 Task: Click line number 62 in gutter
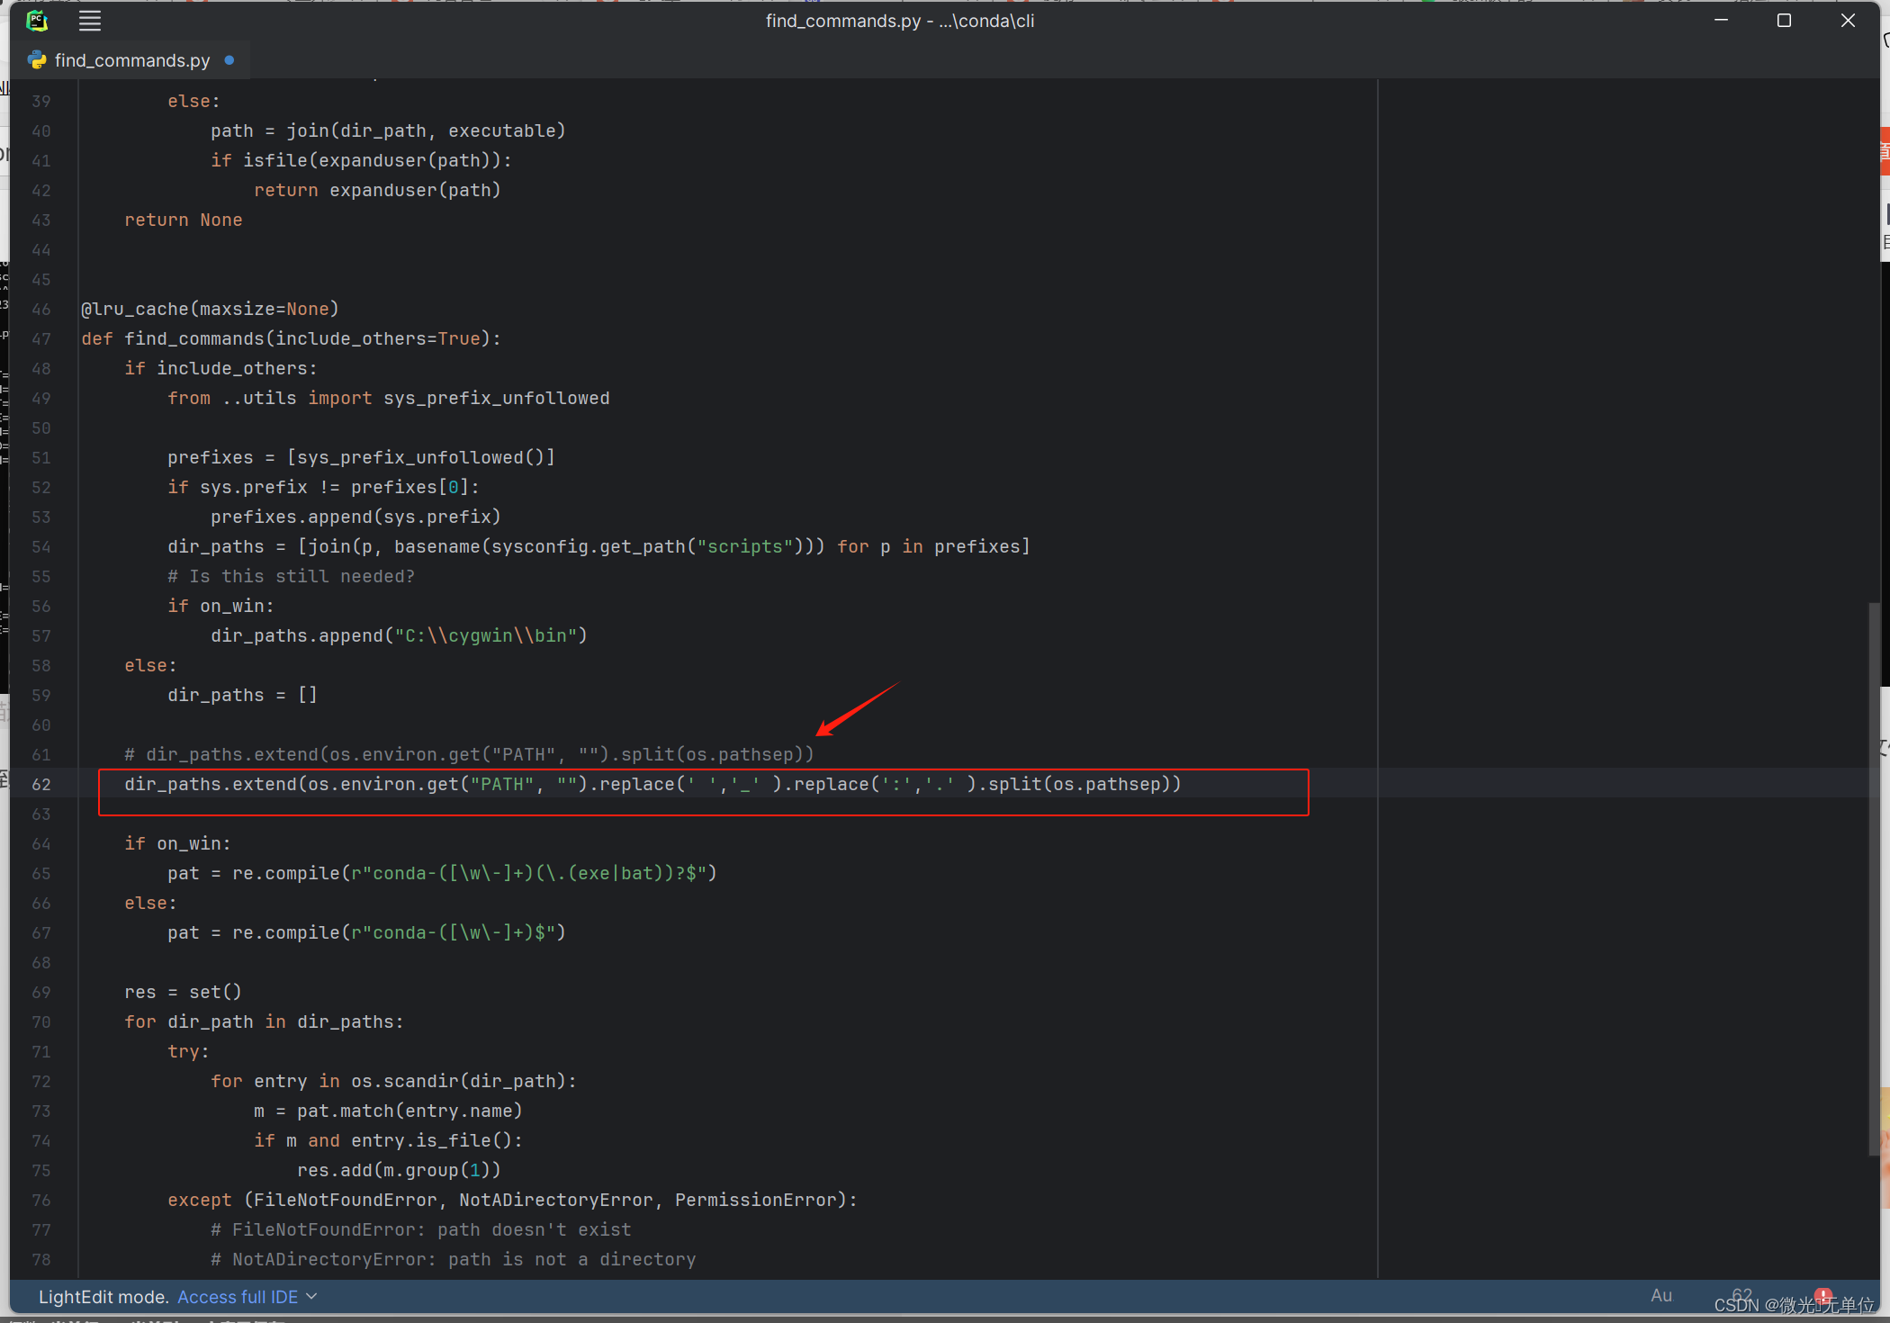click(41, 785)
